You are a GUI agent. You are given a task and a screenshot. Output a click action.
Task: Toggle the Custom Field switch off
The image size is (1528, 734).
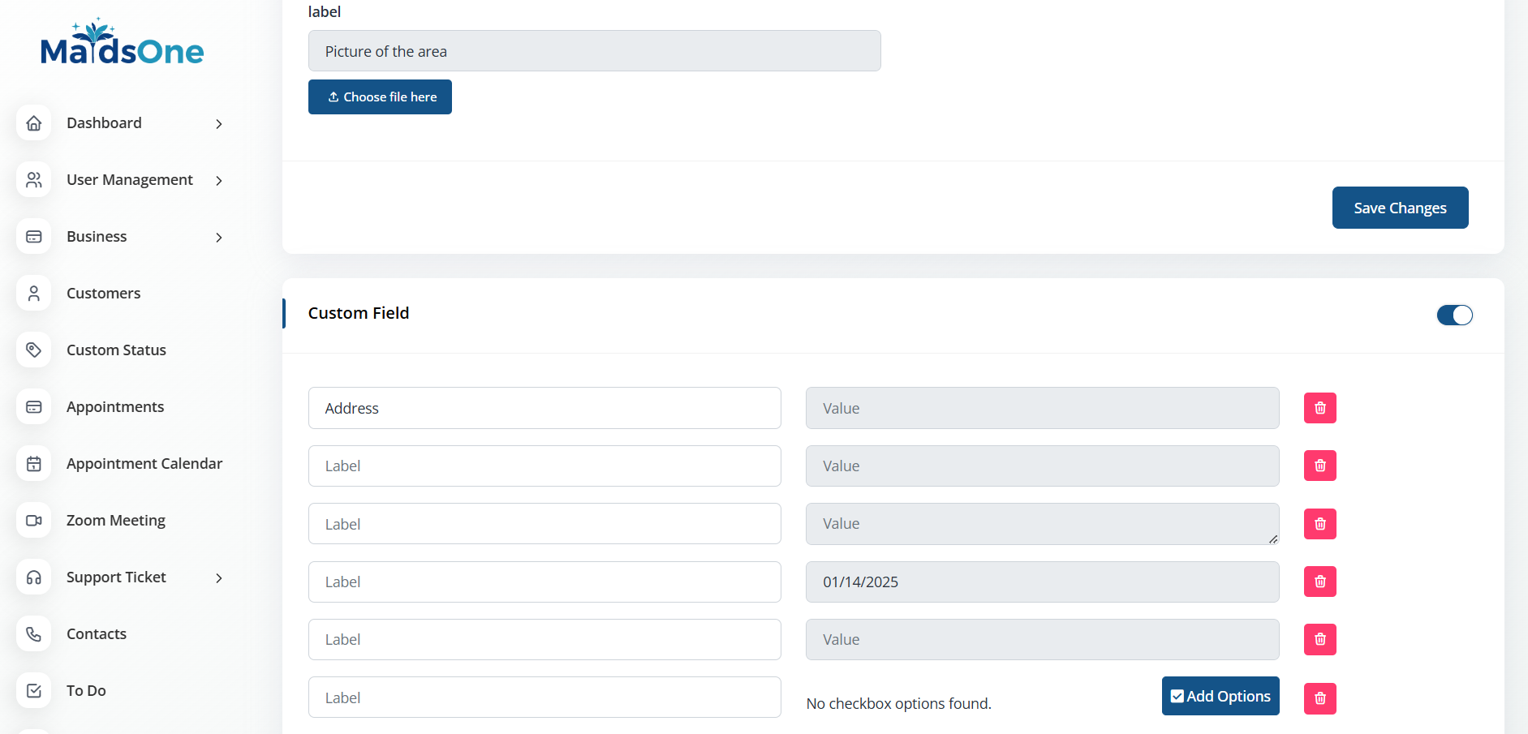1454,315
